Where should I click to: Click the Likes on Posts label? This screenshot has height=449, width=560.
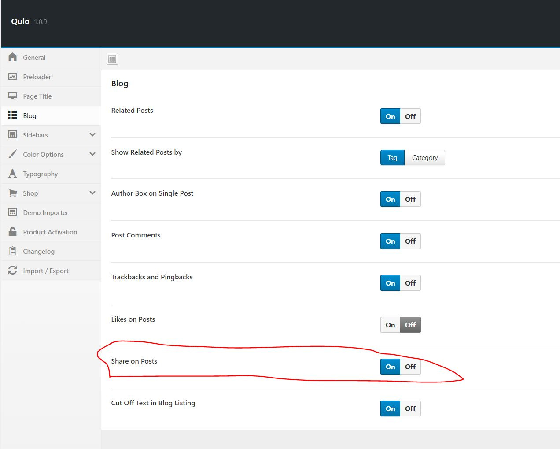[x=133, y=319]
